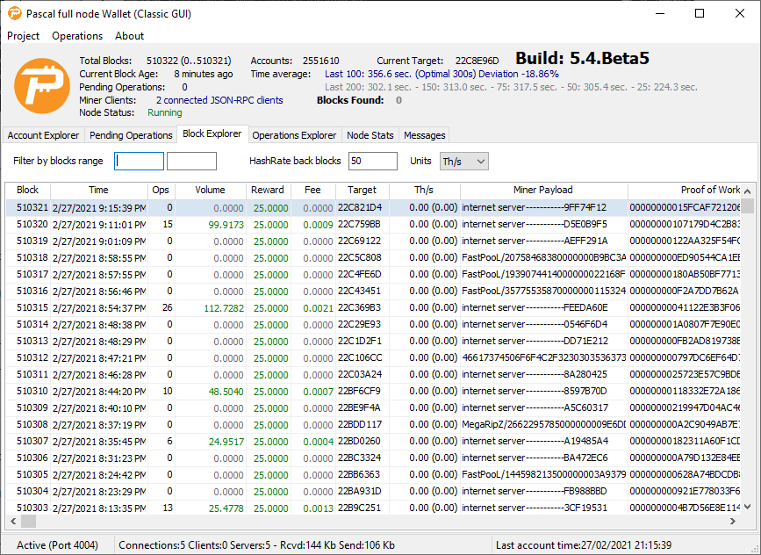
Task: Click volume 25.4778 cell
Action: [x=210, y=508]
